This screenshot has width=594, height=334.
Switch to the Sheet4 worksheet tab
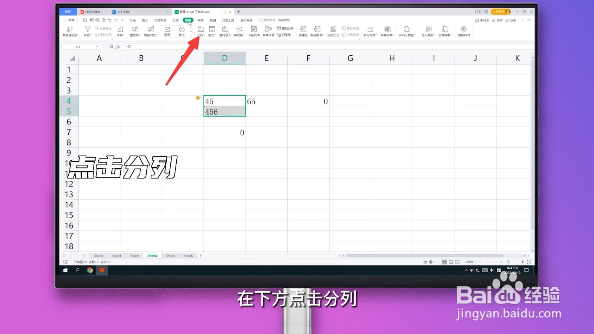(x=98, y=256)
